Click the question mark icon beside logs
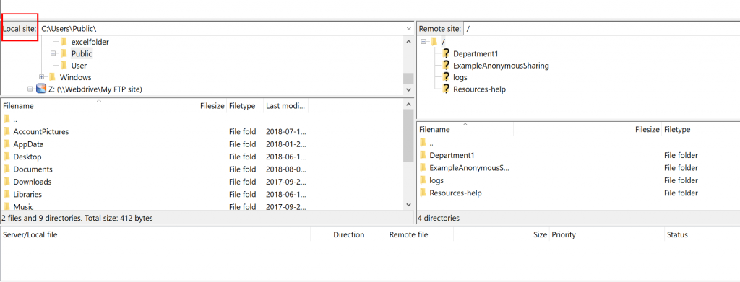The image size is (740, 282). click(x=445, y=77)
